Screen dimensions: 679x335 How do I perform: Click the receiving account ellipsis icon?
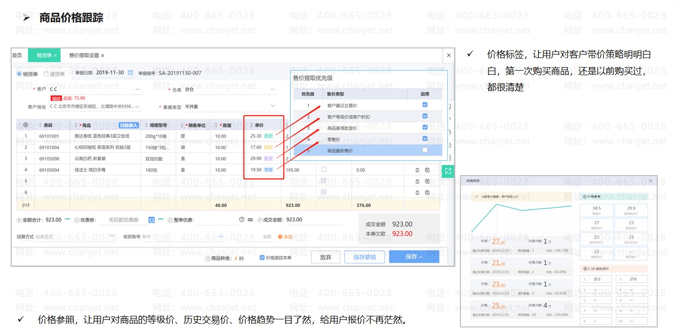tap(221, 236)
